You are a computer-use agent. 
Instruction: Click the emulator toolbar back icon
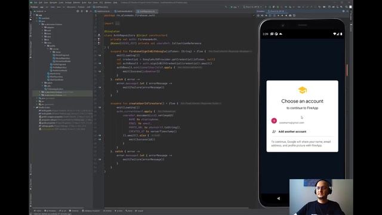pyautogui.click(x=278, y=16)
